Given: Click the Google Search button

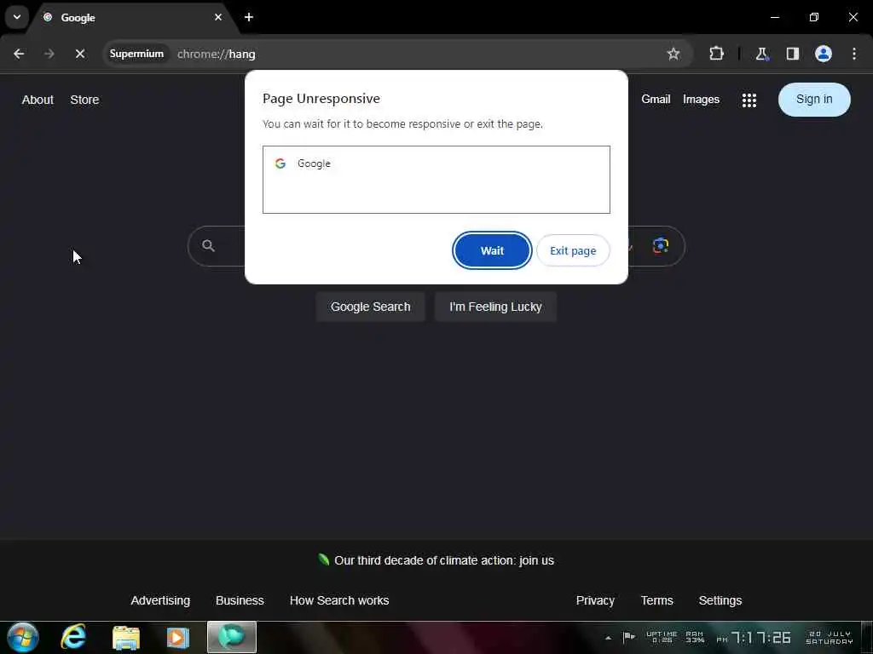Looking at the screenshot, I should tap(370, 307).
